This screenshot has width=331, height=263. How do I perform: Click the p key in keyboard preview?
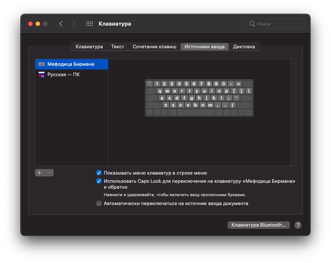pyautogui.click(x=226, y=91)
